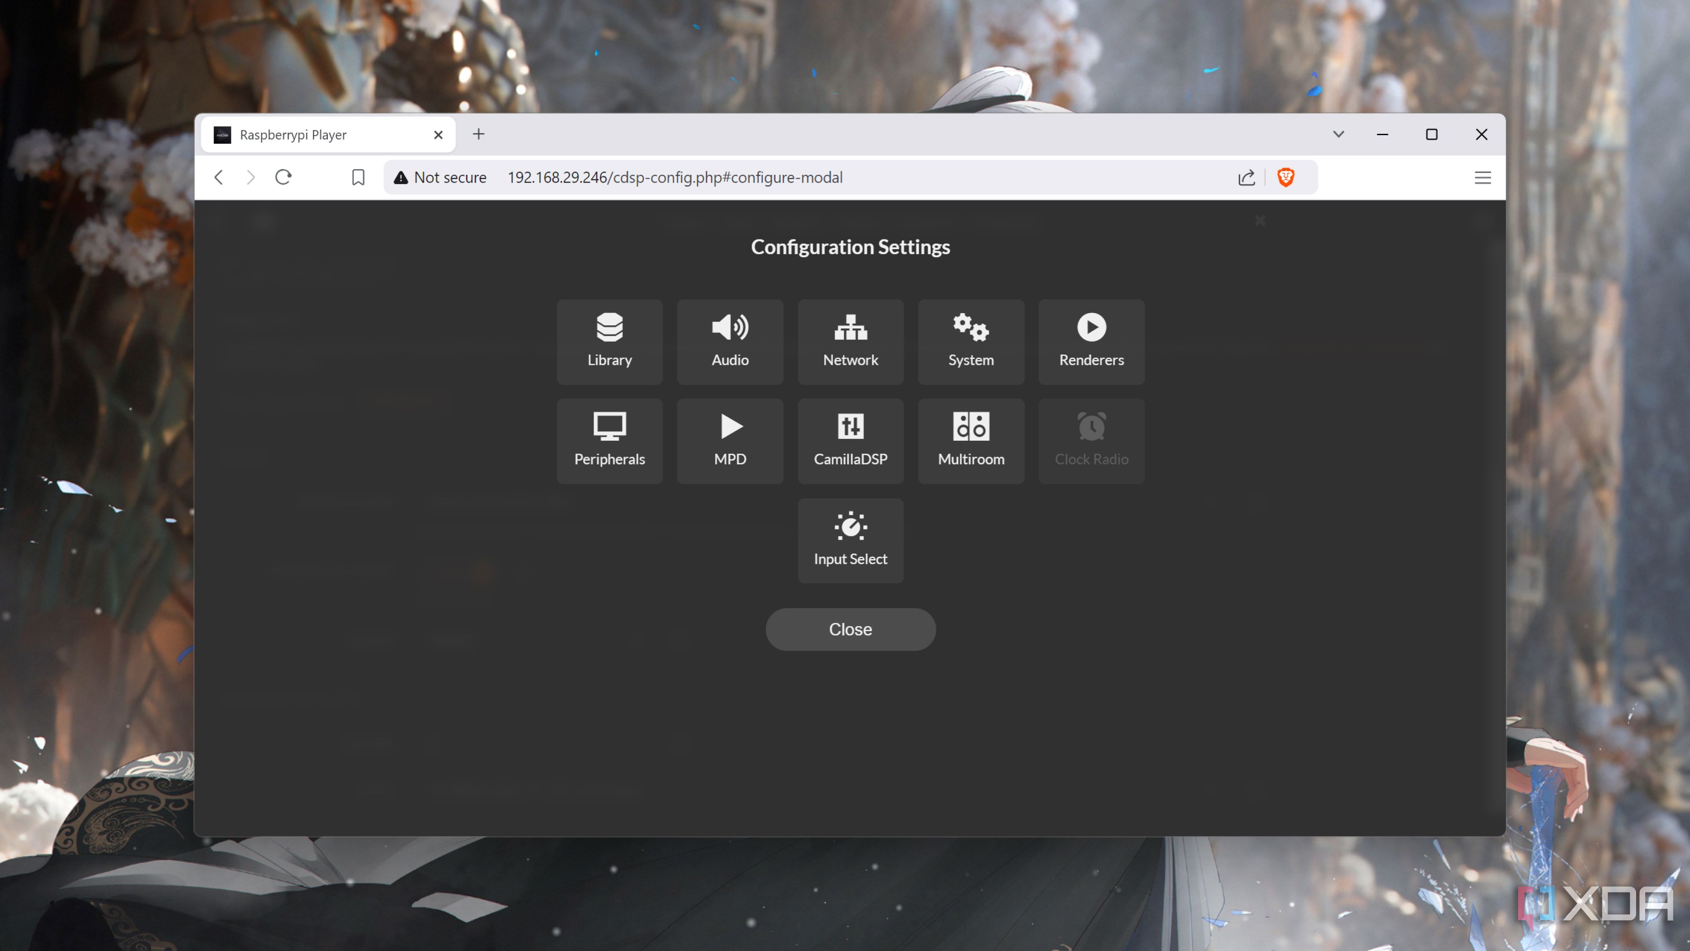Image resolution: width=1690 pixels, height=951 pixels.
Task: Open a new browser tab
Action: tap(479, 134)
